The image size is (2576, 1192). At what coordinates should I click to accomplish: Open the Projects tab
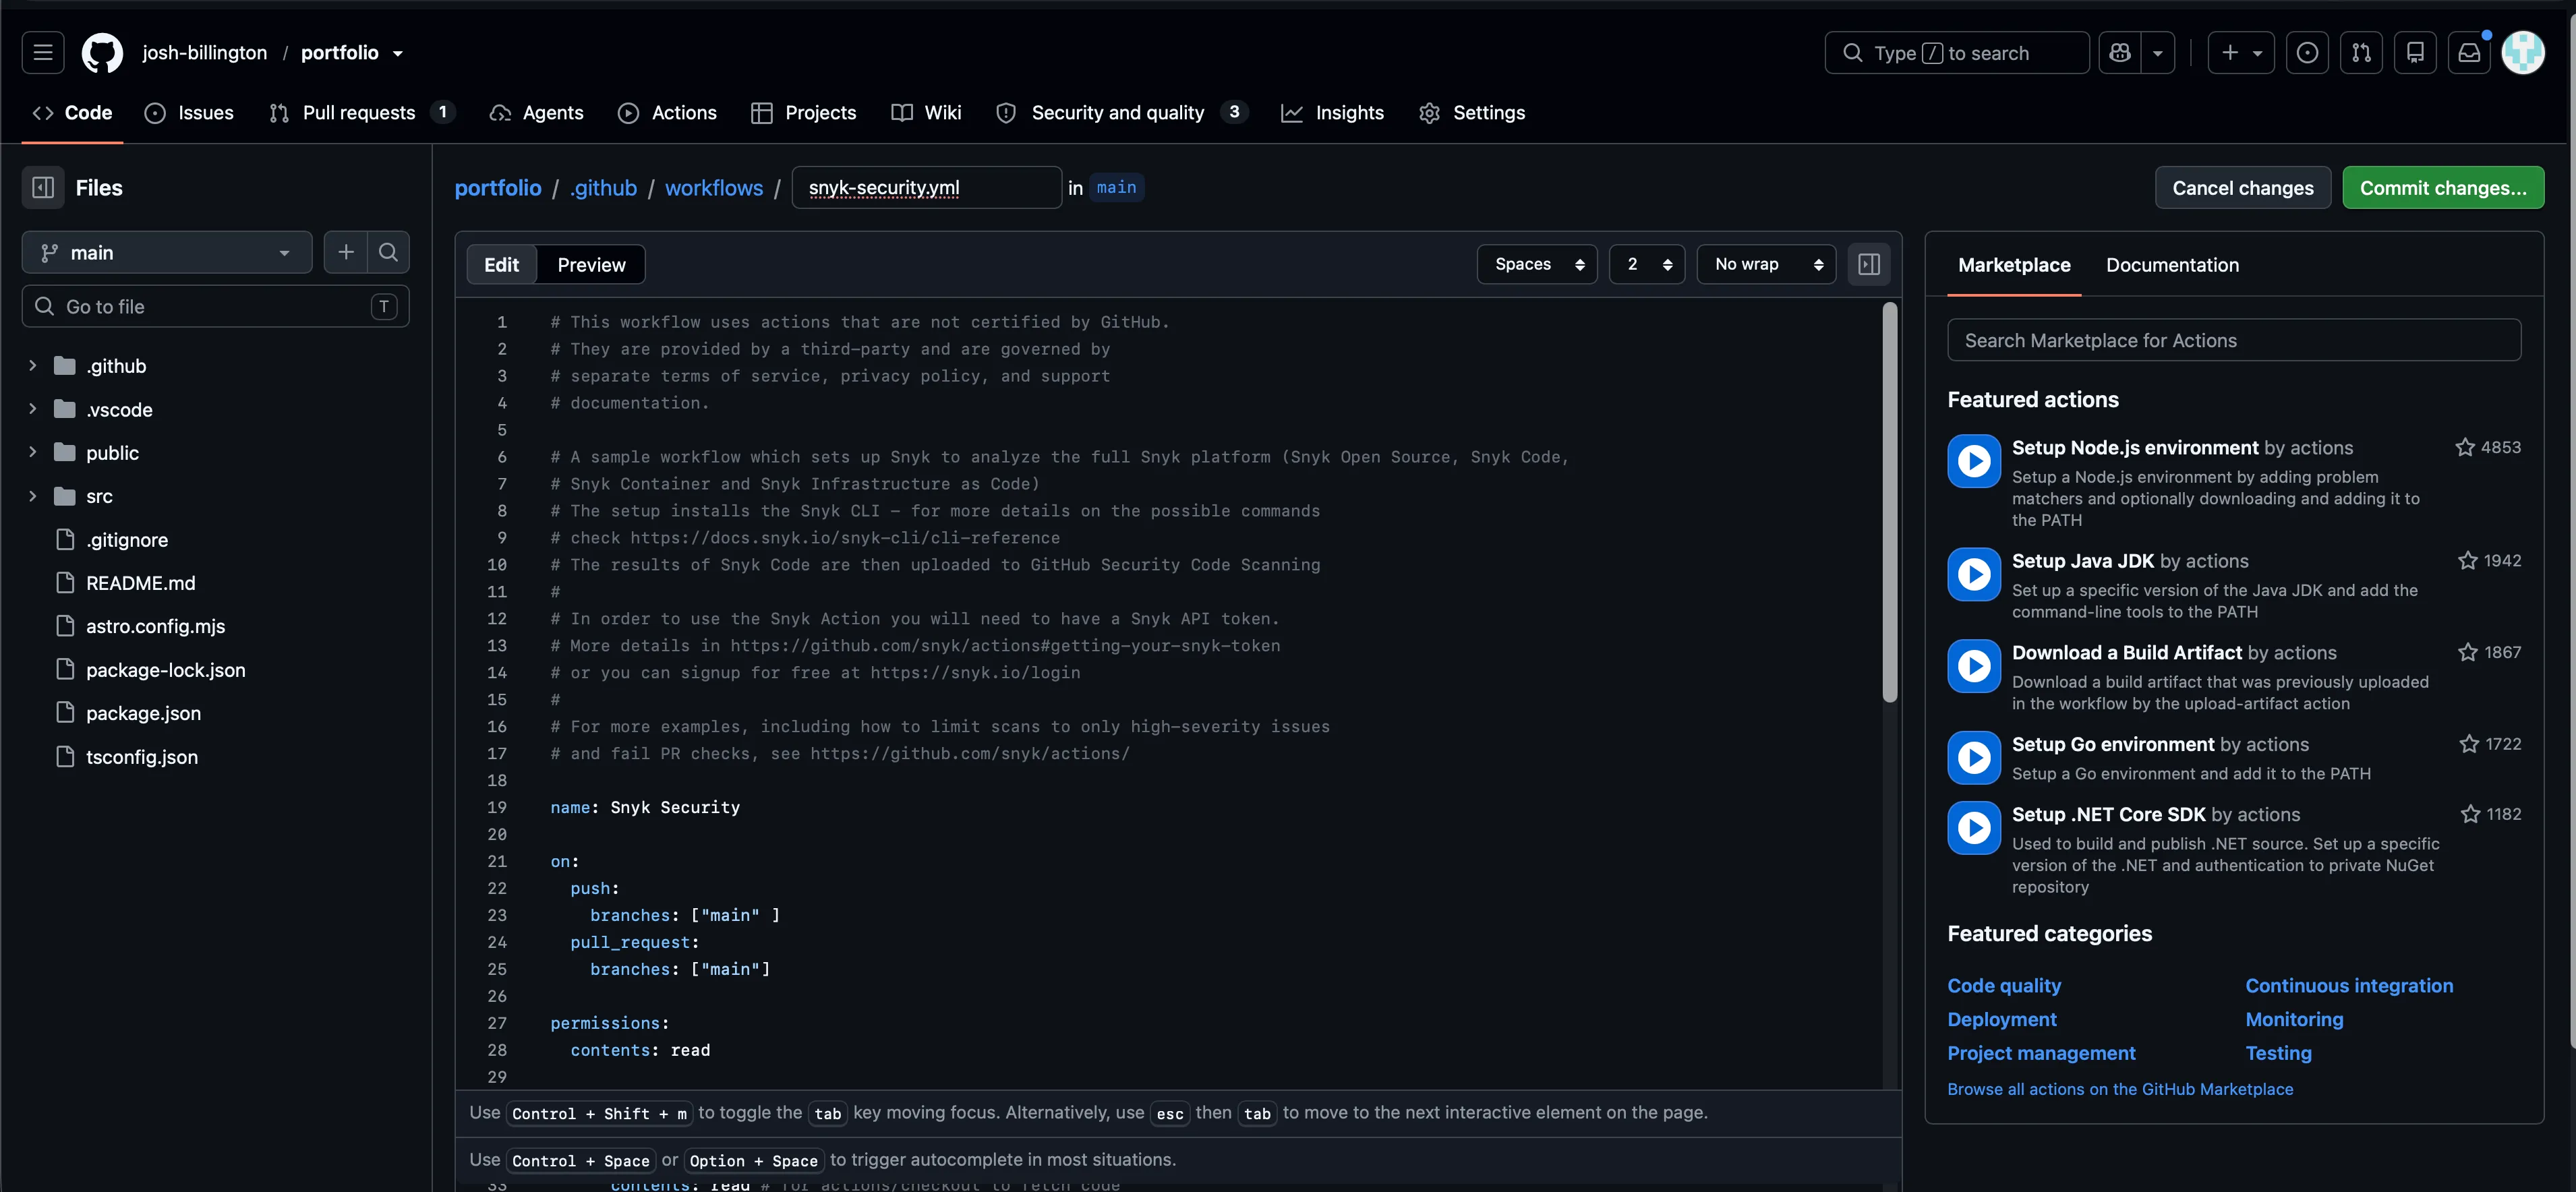click(803, 113)
